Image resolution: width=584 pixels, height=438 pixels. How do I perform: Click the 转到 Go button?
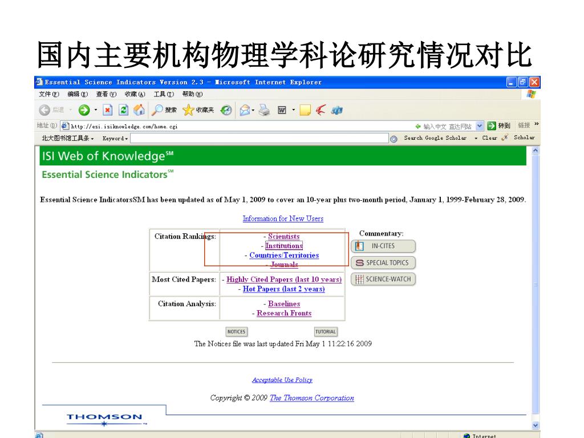(498, 126)
